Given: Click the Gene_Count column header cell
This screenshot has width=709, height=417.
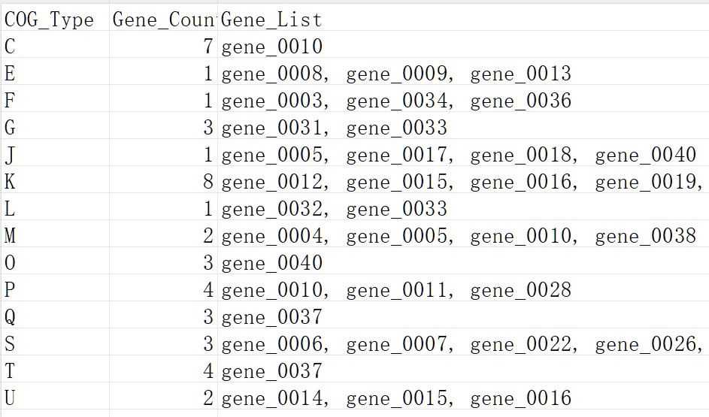Looking at the screenshot, I should coord(164,20).
